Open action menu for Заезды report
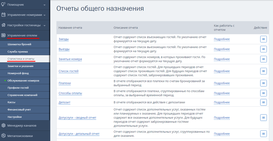Image resolution: width=273 pixels, height=141 pixels. [263, 39]
